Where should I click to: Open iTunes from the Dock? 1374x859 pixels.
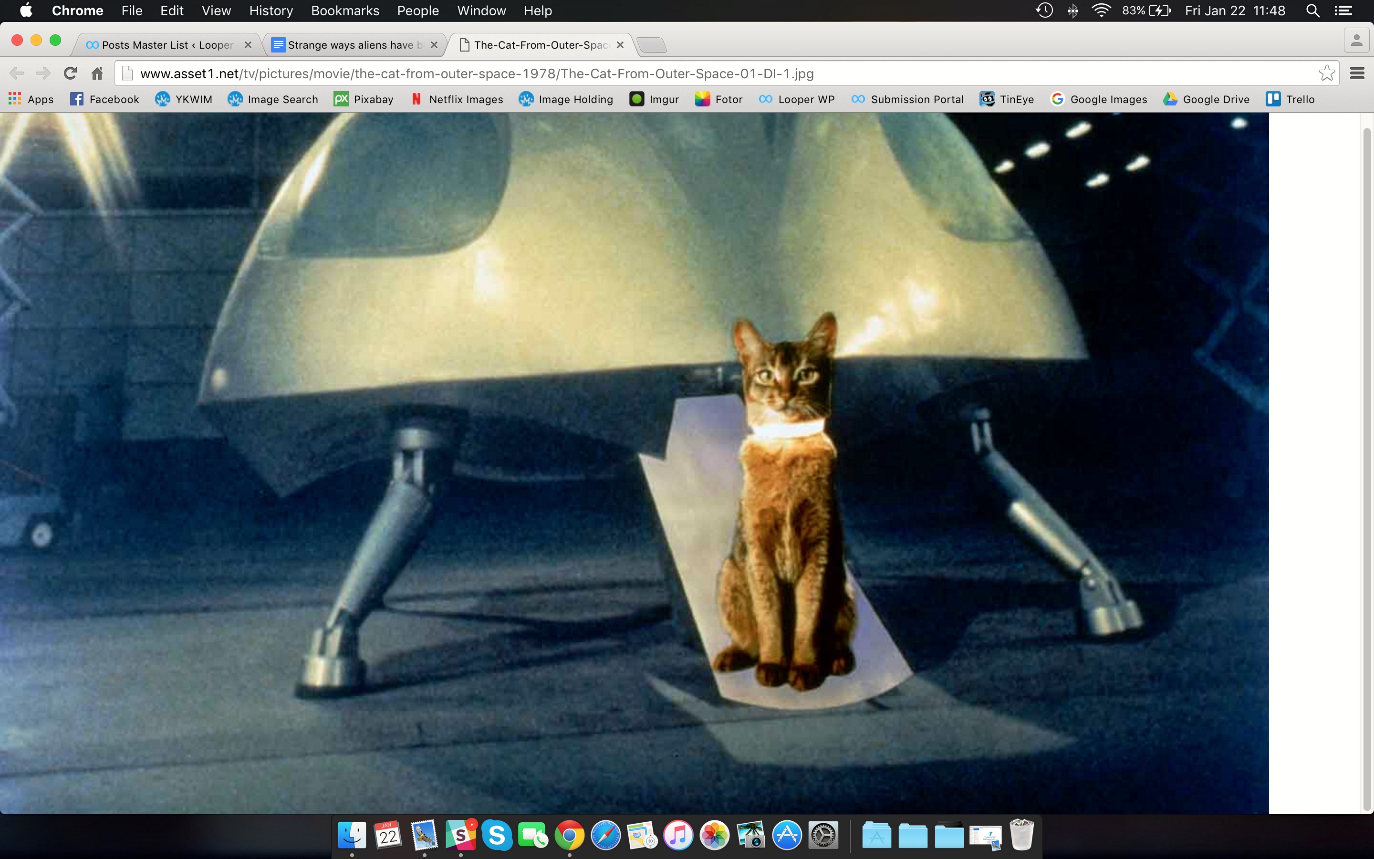point(678,835)
